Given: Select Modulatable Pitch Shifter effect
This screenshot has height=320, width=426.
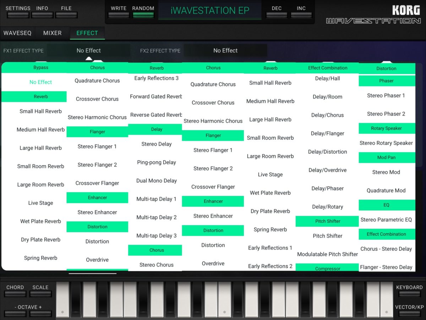Looking at the screenshot, I should coord(327,254).
